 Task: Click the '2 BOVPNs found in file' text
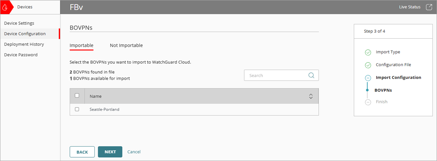(x=92, y=72)
